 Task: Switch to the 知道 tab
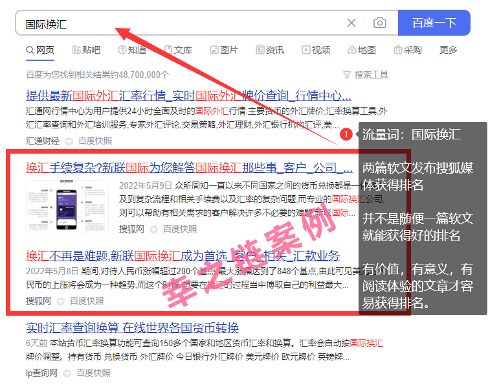(x=132, y=50)
